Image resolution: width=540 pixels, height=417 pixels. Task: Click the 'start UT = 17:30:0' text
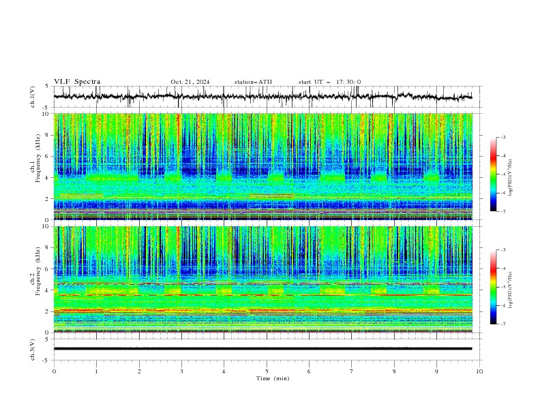click(x=329, y=82)
